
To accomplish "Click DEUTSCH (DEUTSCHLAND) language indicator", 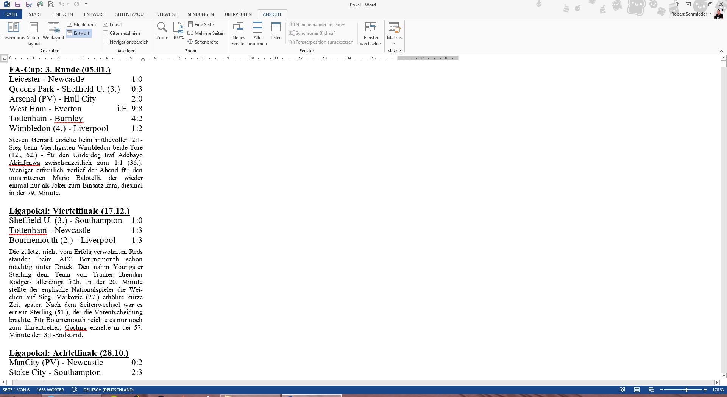I will pyautogui.click(x=108, y=389).
